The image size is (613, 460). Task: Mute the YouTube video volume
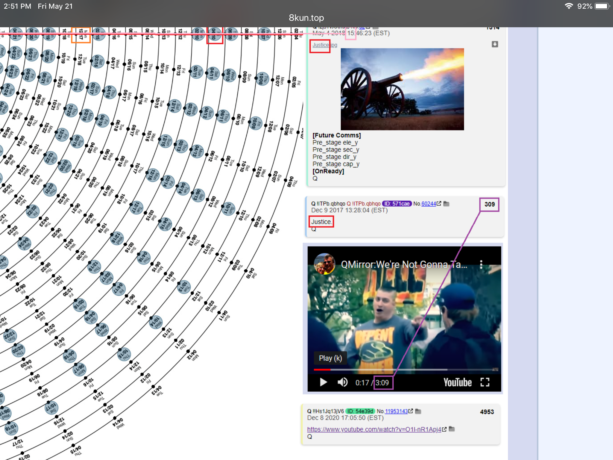click(x=343, y=382)
